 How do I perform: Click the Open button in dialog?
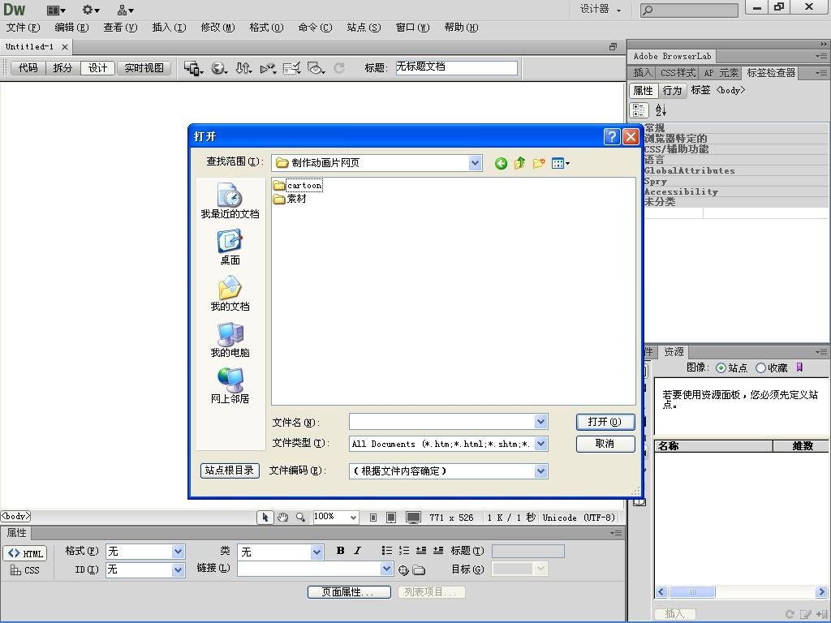pos(605,422)
